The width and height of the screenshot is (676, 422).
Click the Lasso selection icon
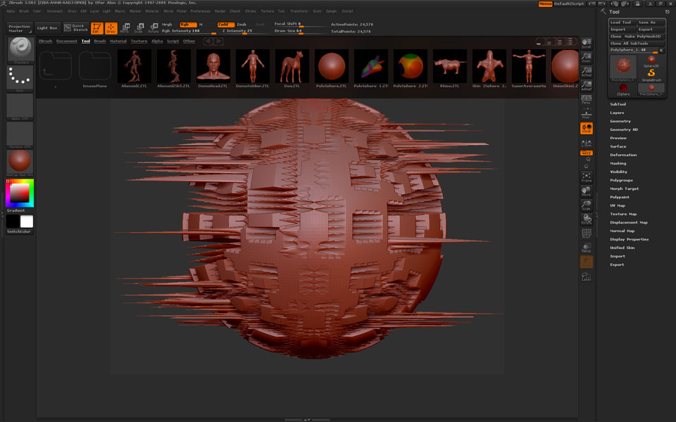[x=587, y=276]
